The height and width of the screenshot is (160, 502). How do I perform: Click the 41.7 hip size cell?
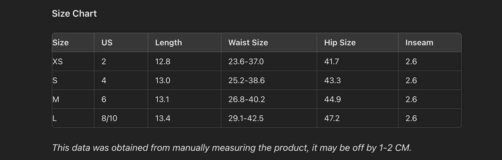332,62
